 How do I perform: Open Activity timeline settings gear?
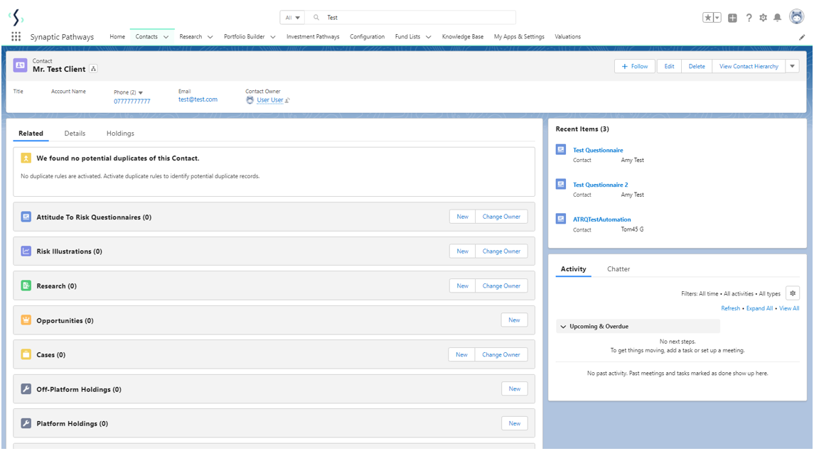792,293
